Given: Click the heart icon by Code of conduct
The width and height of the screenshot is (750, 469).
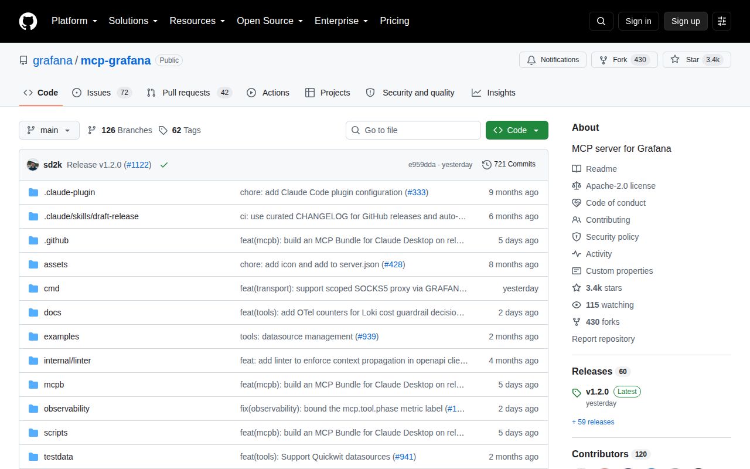Looking at the screenshot, I should tap(577, 203).
